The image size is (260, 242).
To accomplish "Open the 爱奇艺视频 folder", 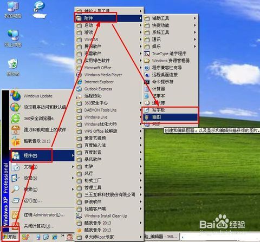I will (109, 138).
